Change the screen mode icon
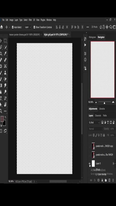 [5, 131]
